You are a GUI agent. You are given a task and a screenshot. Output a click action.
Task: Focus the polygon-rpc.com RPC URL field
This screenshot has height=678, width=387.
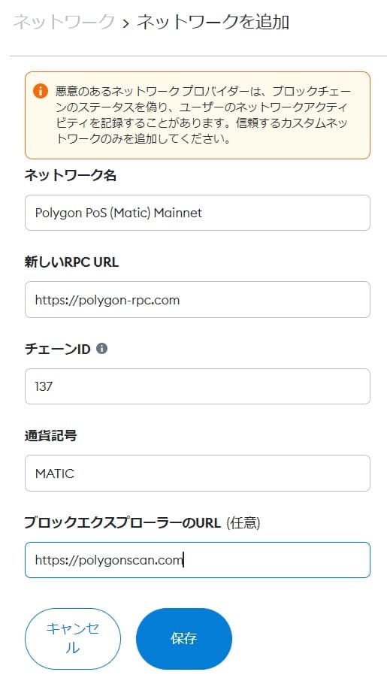(198, 300)
